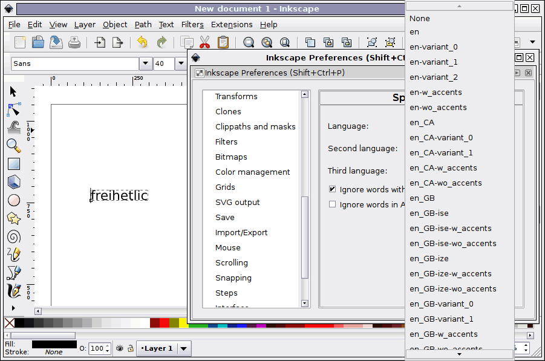This screenshot has width=545, height=361.
Task: Click the yellow color swatch in palette
Action: pyautogui.click(x=184, y=323)
